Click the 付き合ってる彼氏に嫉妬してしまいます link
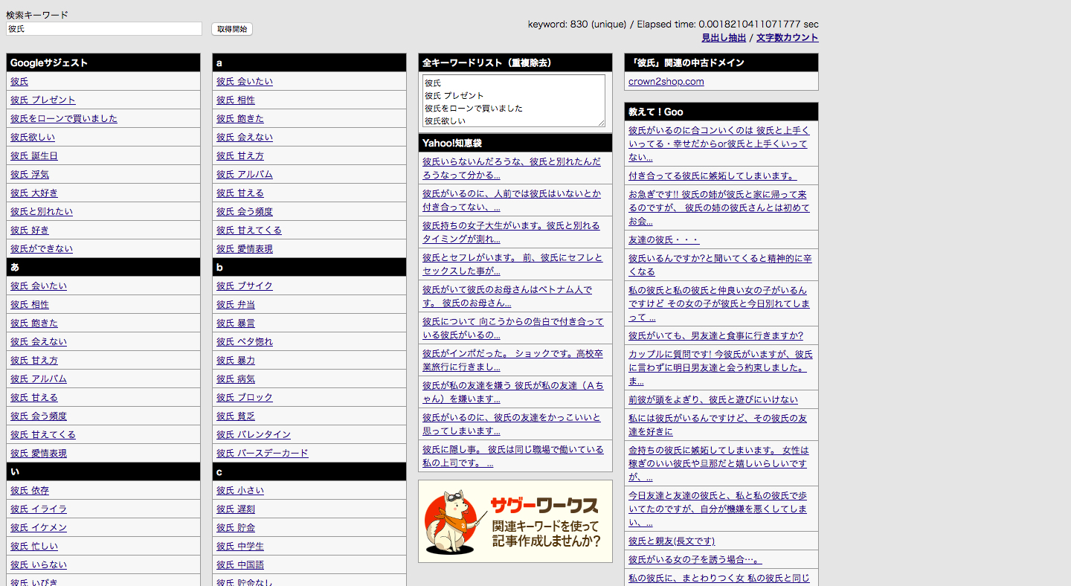 tap(713, 176)
